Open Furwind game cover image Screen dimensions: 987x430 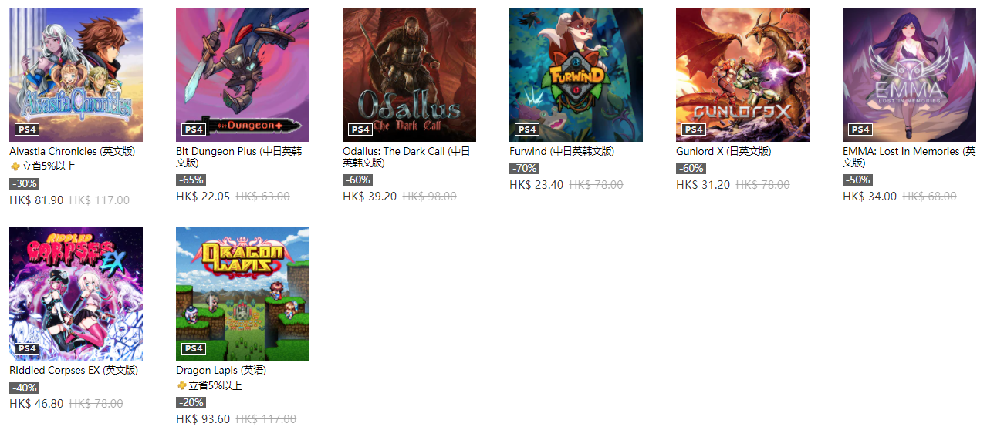click(576, 75)
